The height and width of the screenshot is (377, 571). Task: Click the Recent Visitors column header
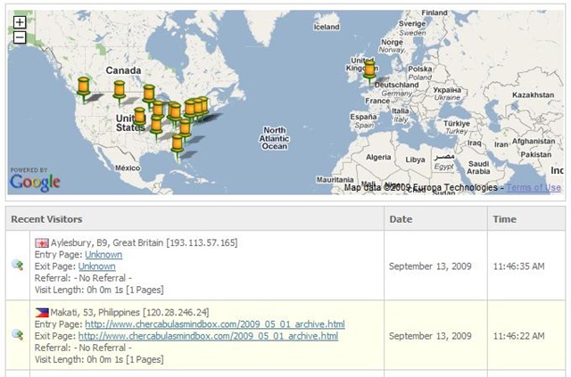tap(194, 219)
